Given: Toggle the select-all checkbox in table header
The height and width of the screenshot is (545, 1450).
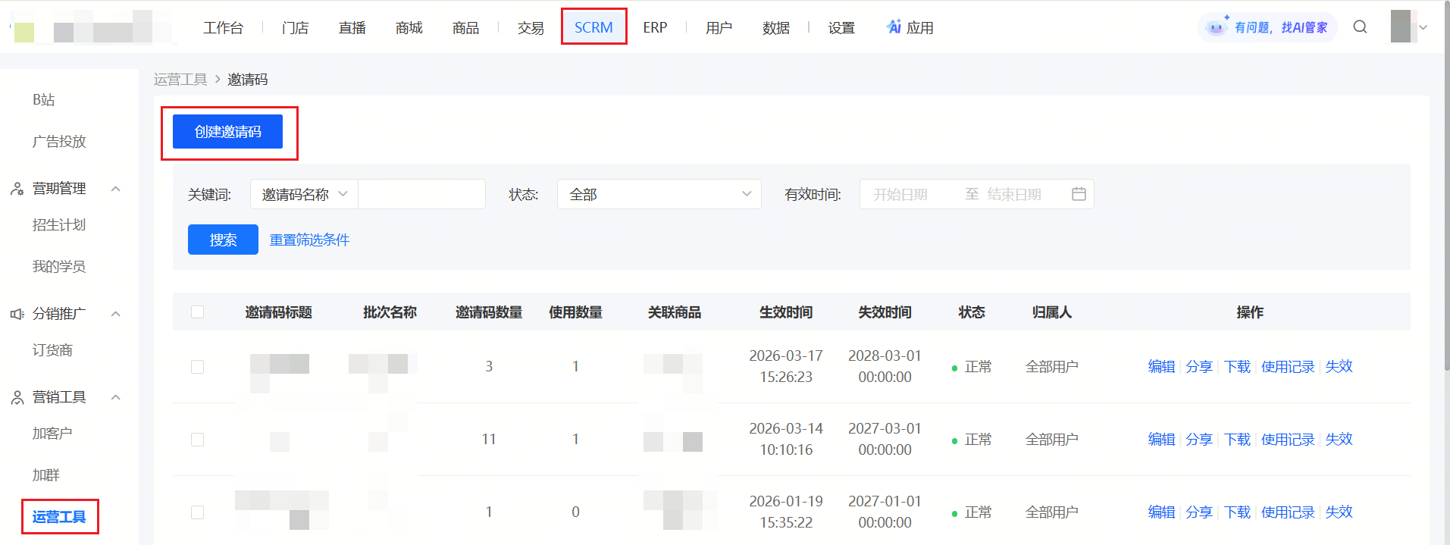Looking at the screenshot, I should coord(198,312).
